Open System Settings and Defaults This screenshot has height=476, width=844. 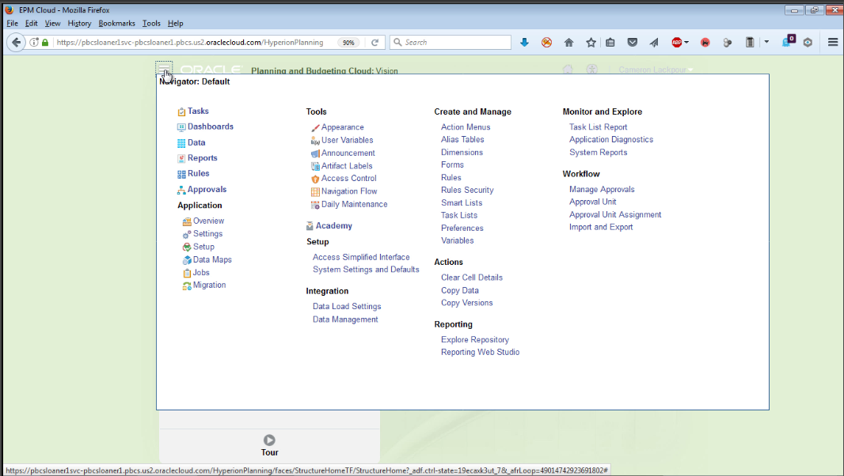[366, 270]
